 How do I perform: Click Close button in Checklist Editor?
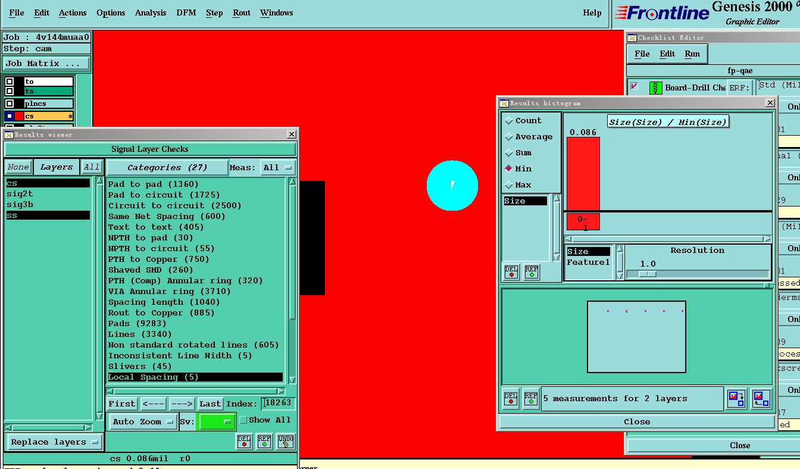coord(740,446)
